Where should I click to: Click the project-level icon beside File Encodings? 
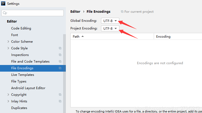click(60, 68)
